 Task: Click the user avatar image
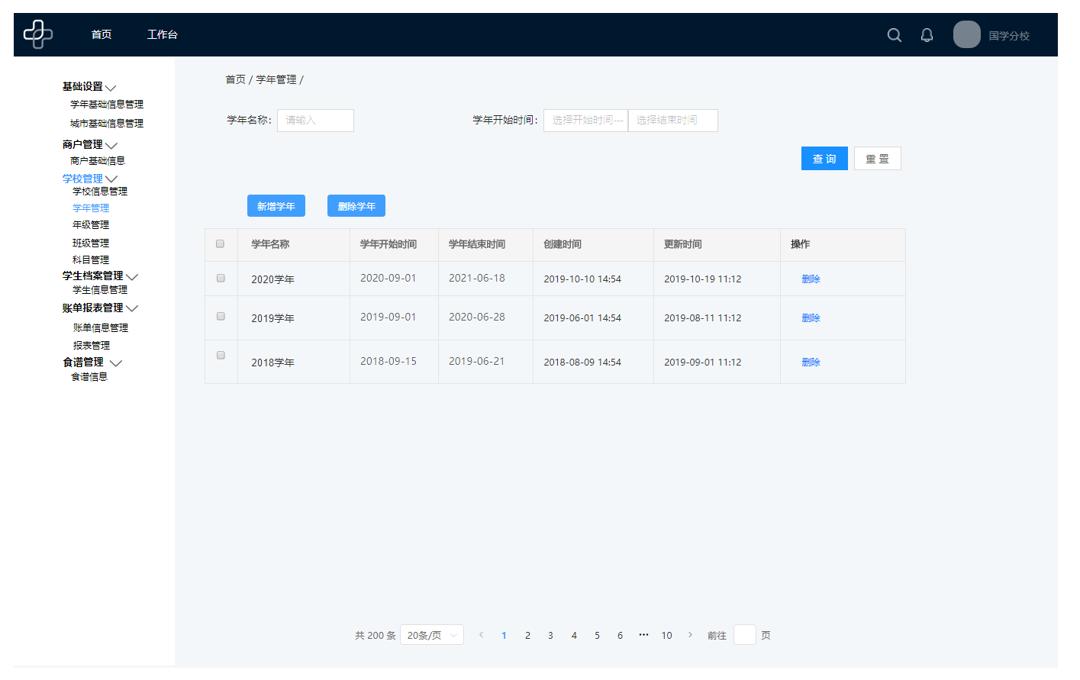point(967,34)
